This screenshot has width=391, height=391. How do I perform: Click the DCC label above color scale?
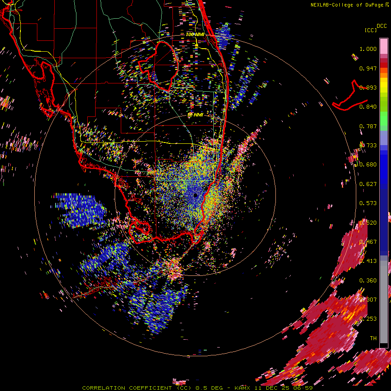click(x=381, y=26)
